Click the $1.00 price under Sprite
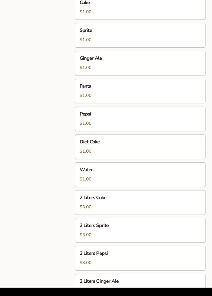 point(86,40)
